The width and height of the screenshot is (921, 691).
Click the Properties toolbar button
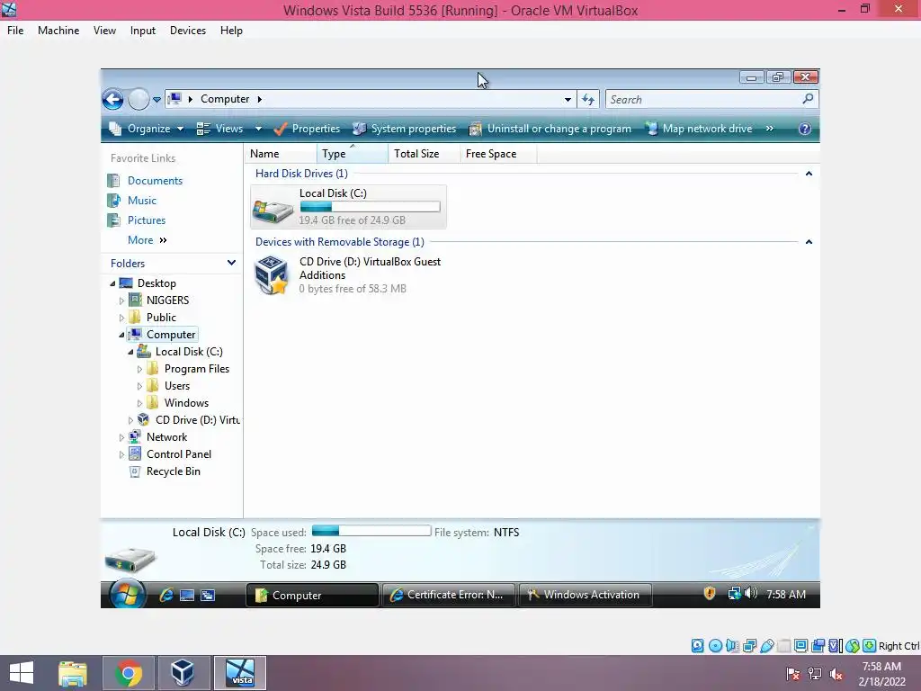[307, 129]
